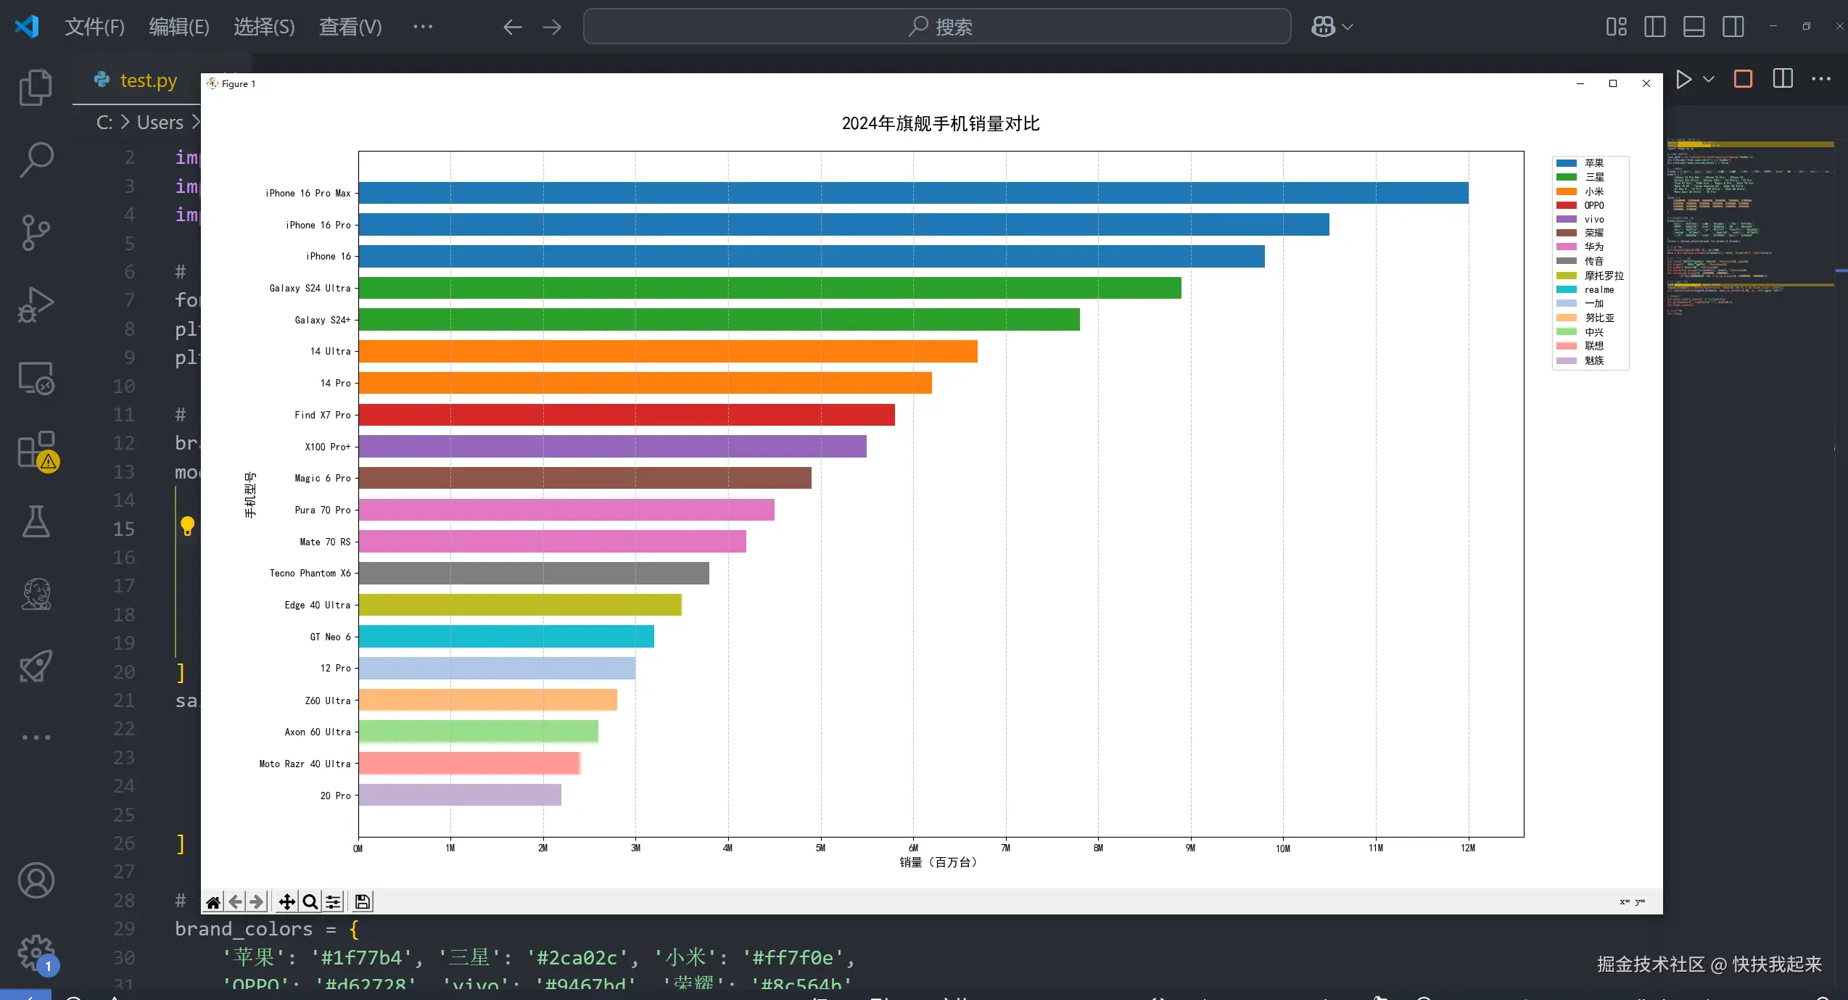This screenshot has width=1848, height=1000.
Task: Open the Run and Debug view
Action: (x=36, y=305)
